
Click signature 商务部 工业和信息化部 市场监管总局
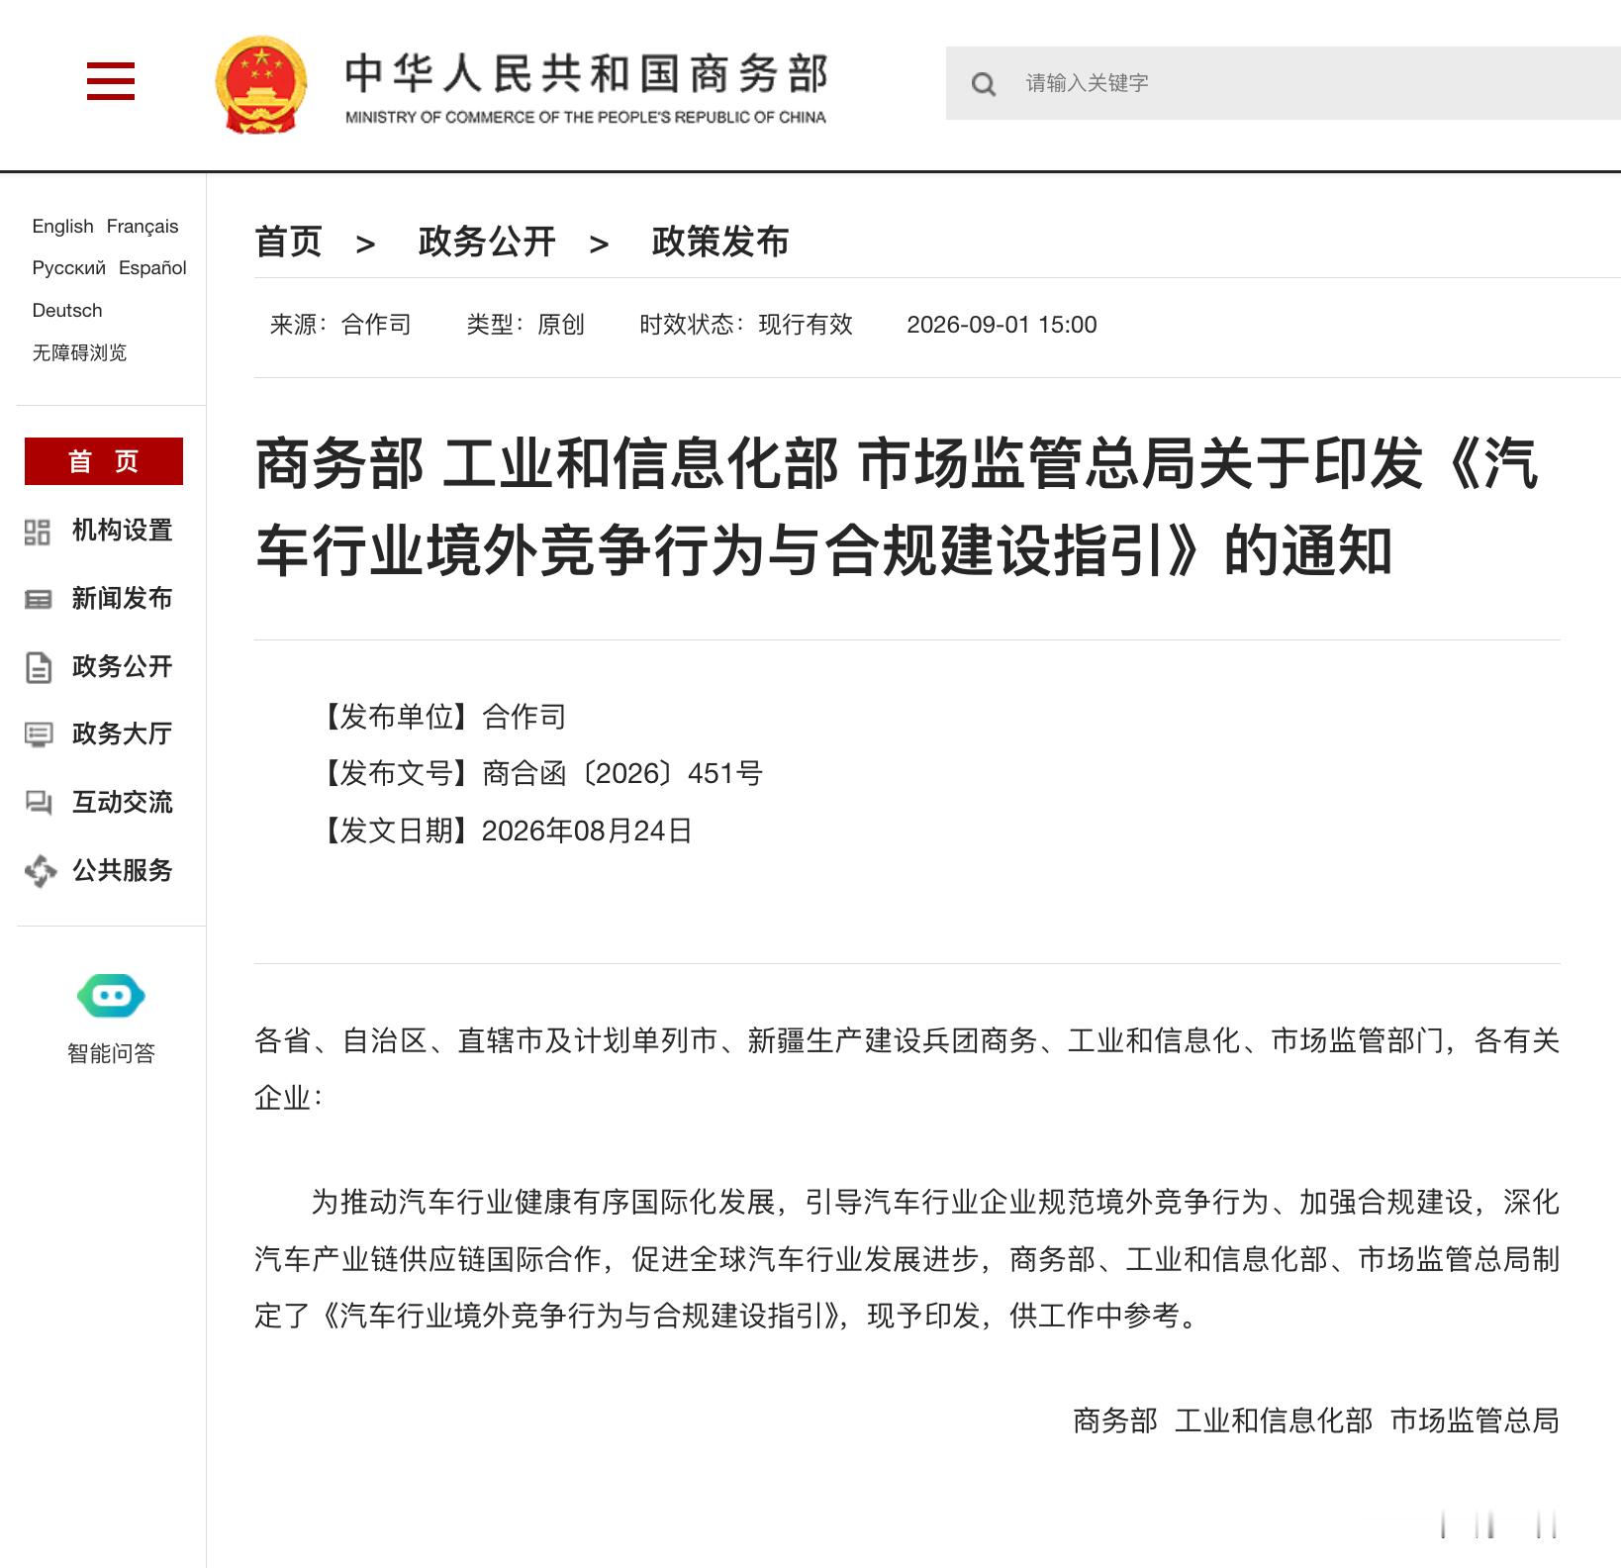(x=1316, y=1421)
